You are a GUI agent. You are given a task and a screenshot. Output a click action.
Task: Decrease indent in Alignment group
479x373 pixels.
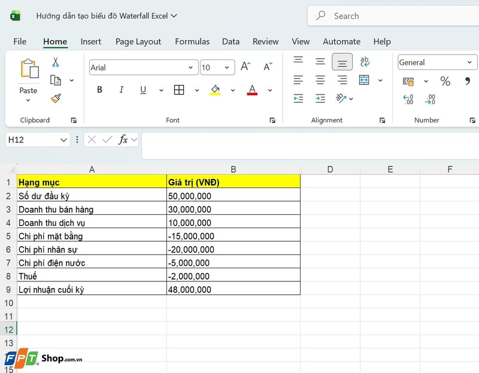tap(298, 98)
